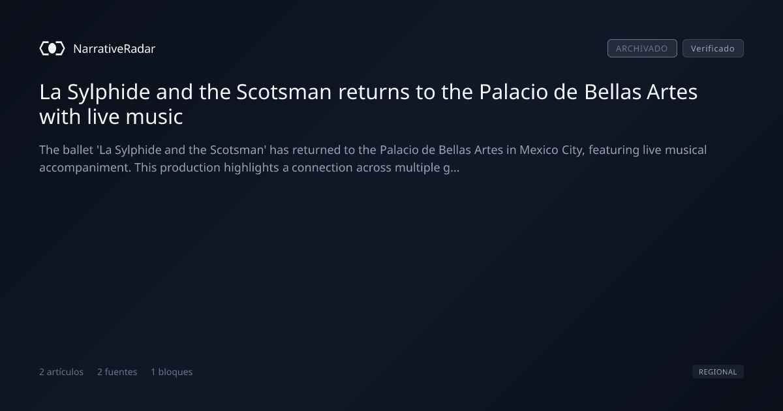
Task: Open the 2 artículos count
Action: coord(61,372)
